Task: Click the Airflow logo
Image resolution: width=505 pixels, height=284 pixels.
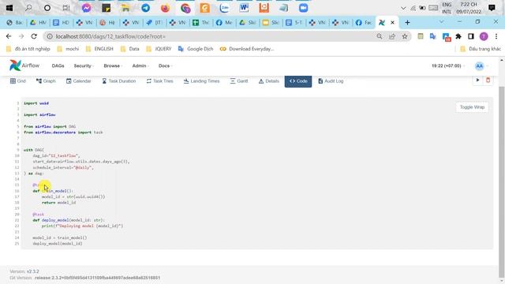Action: point(24,65)
